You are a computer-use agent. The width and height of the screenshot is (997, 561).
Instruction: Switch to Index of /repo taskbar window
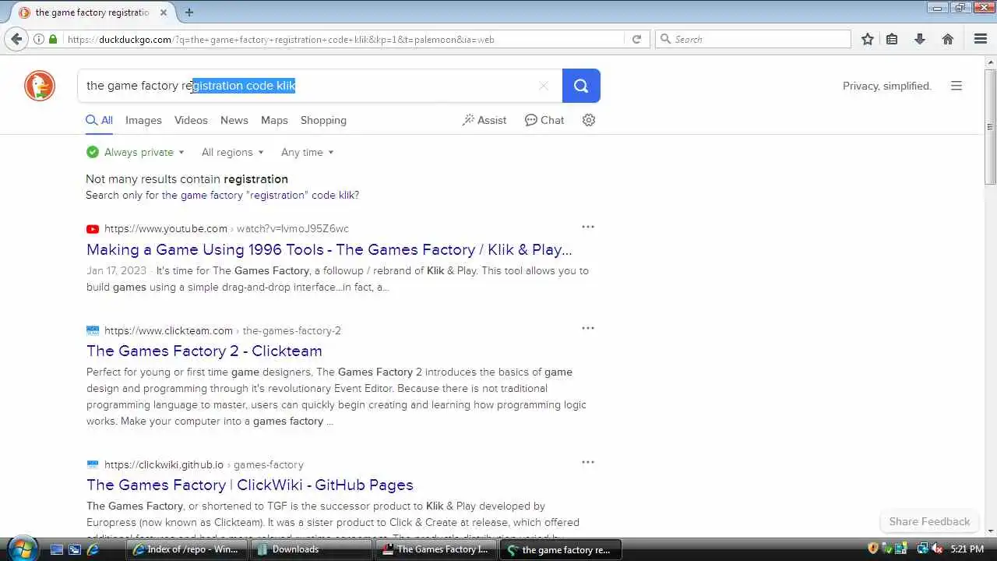coord(187,549)
